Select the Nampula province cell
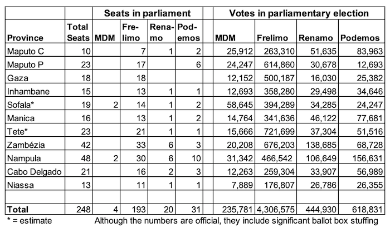The image size is (390, 233). tap(22, 156)
